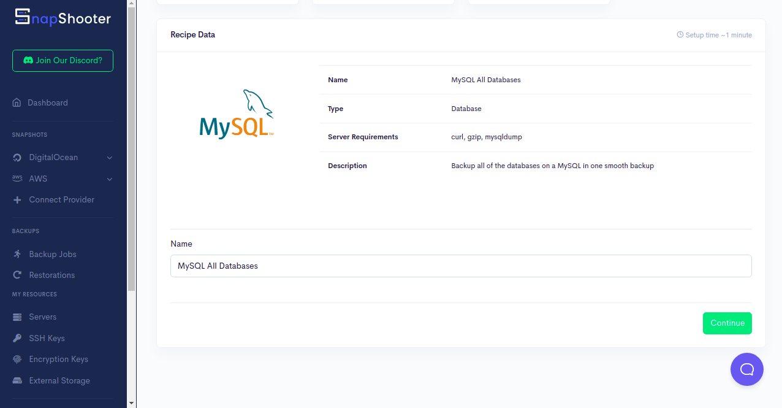Open SSH Keys page

(47, 338)
